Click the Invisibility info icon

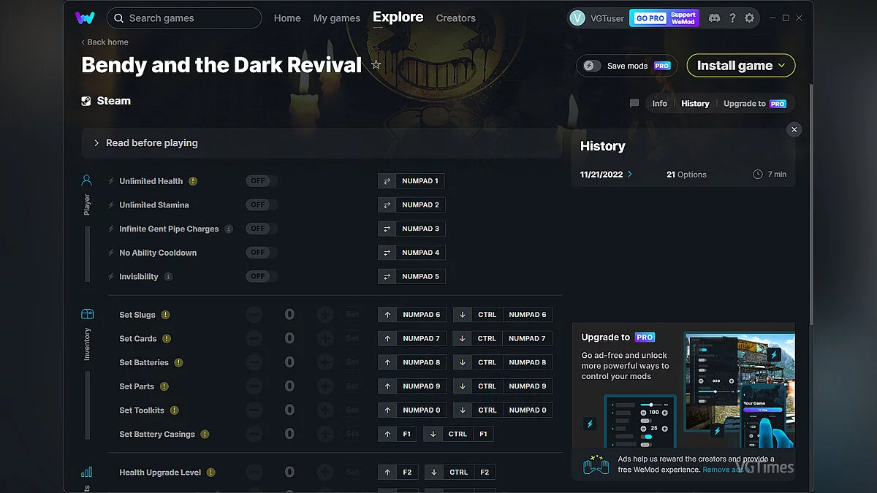tap(169, 277)
